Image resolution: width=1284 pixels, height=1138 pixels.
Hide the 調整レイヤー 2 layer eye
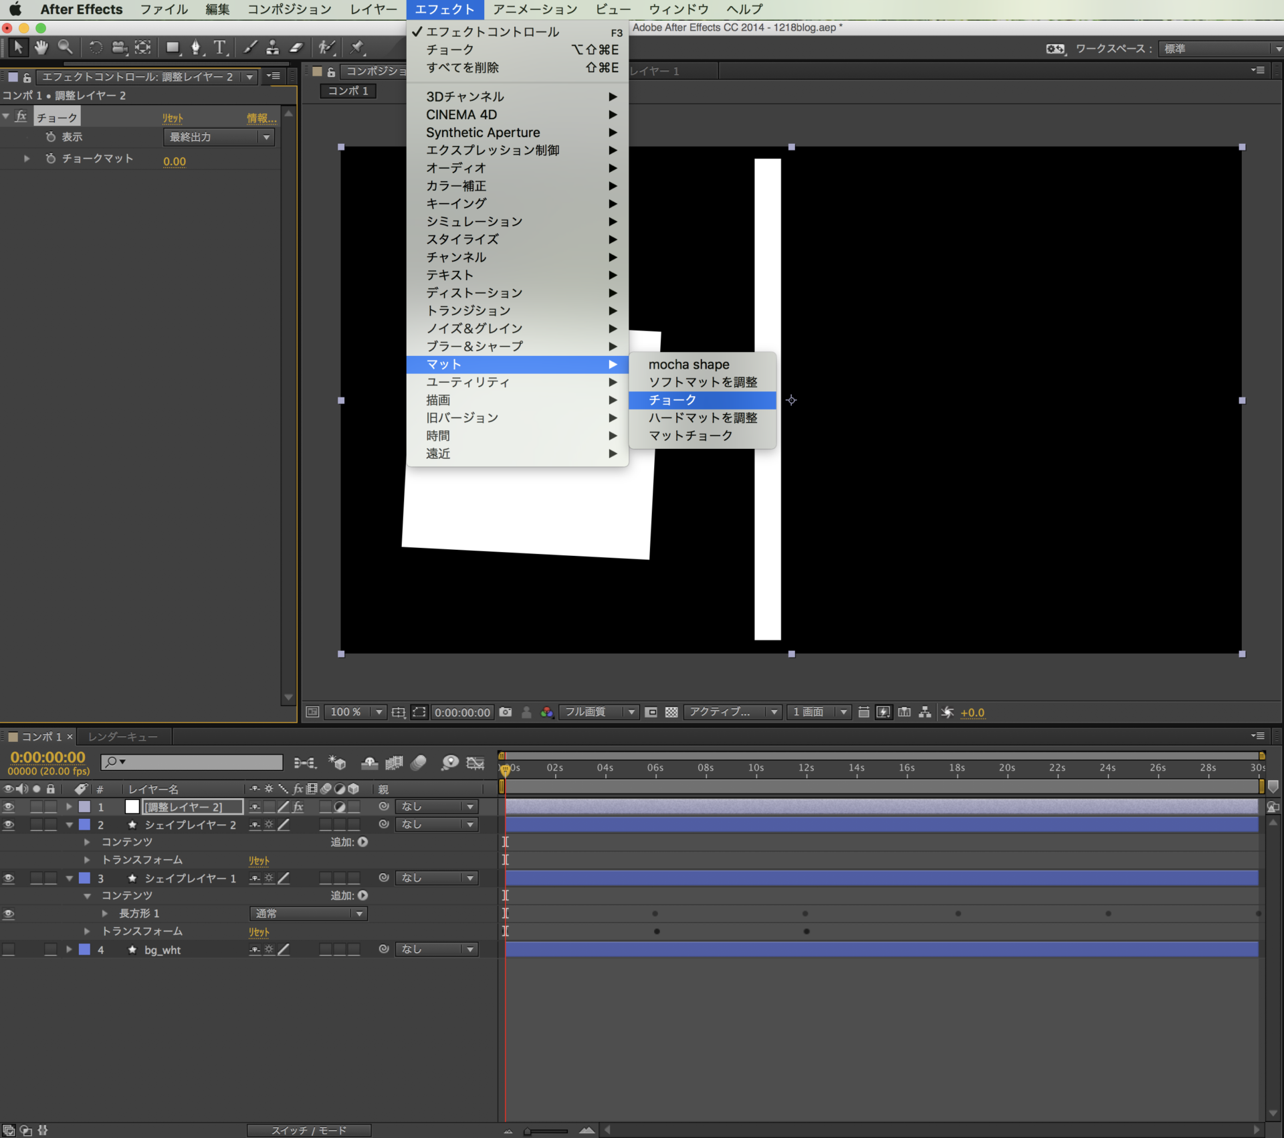point(9,807)
